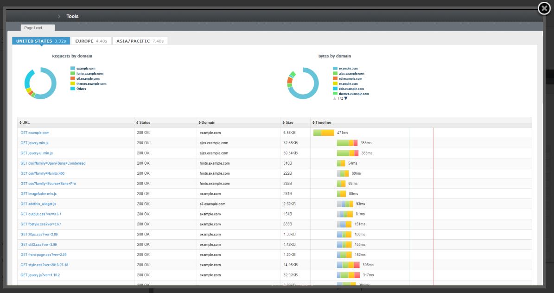This screenshot has height=293, width=554.
Task: Open GET jquery.js?ver=1.10.2 link
Action: pyautogui.click(x=40, y=275)
